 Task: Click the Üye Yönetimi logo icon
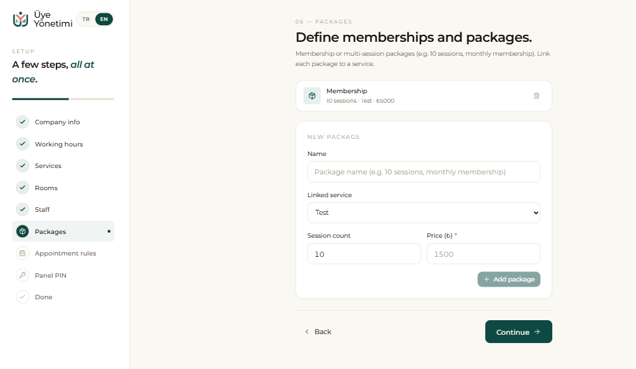tap(20, 19)
